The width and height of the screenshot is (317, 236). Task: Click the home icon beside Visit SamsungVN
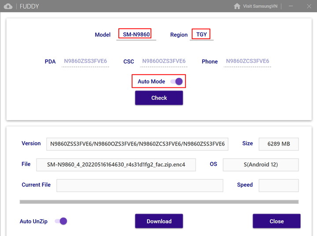click(237, 6)
